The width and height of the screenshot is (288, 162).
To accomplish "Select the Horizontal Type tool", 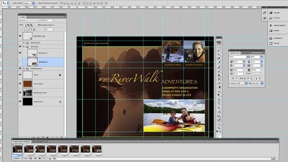I will pyautogui.click(x=219, y=103).
